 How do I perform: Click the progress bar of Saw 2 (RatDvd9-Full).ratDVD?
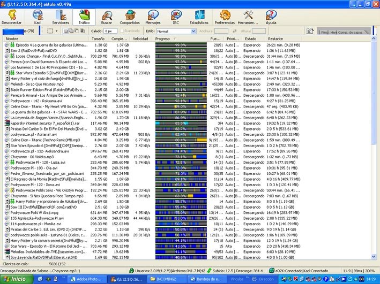point(181,51)
